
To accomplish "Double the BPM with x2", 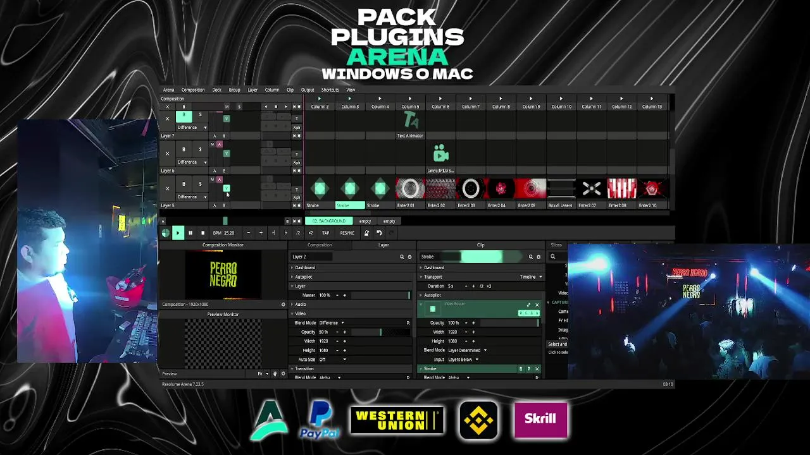I will tap(310, 233).
